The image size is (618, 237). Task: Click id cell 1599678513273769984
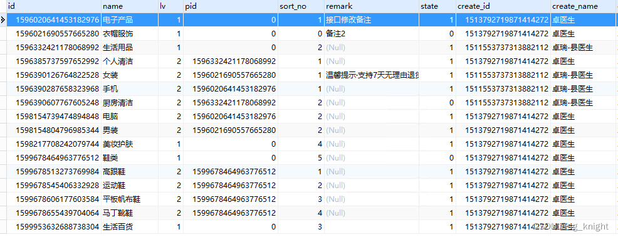pos(54,172)
